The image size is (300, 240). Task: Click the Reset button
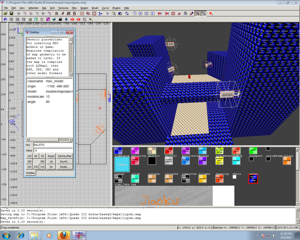tap(51, 156)
